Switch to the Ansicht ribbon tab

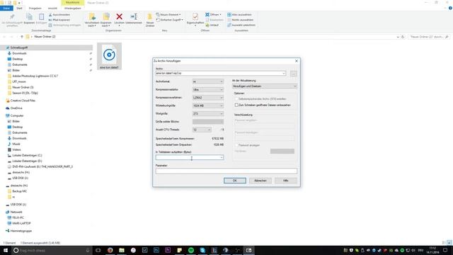(52, 8)
